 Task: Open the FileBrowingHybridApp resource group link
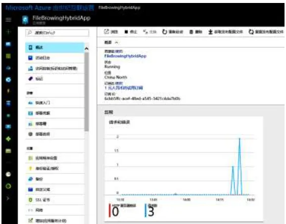click(126, 56)
